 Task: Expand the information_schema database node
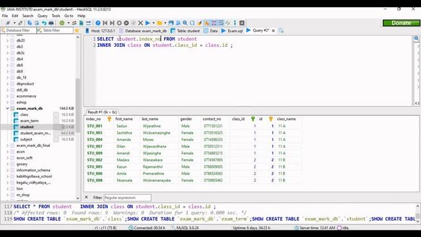coord(7,171)
